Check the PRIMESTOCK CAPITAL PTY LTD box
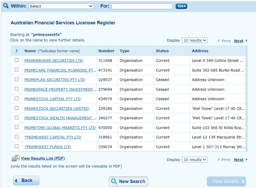 coord(17,98)
